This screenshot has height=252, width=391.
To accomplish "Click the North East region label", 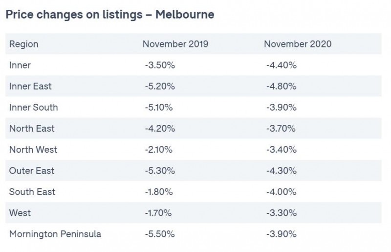I will [32, 128].
